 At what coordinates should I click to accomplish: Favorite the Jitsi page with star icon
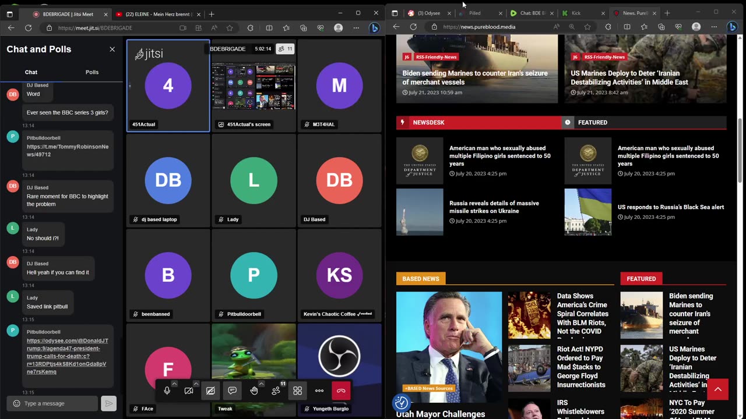[230, 27]
